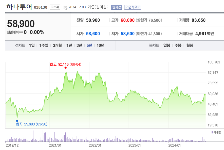Click the 하한가 41,300 text
This screenshot has width=224, height=150.
149,34
